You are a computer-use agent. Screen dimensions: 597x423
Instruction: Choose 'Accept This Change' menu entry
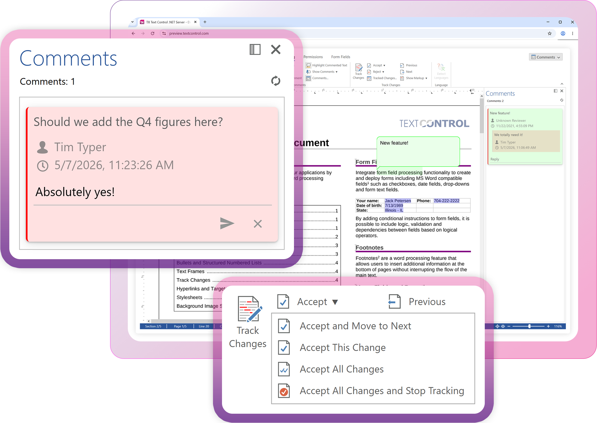click(x=373, y=348)
